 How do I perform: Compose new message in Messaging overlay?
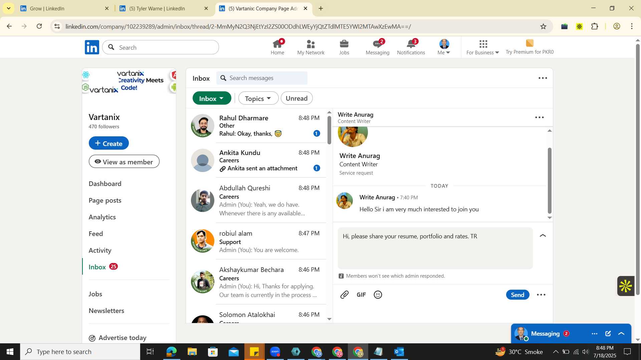pos(608,334)
